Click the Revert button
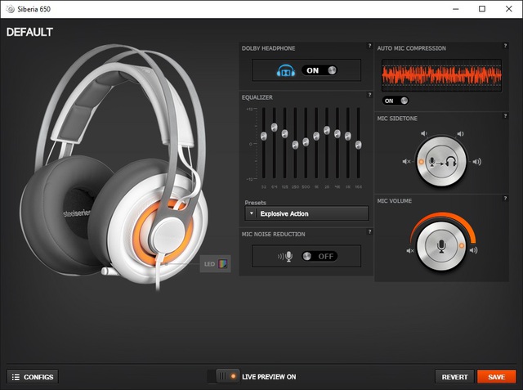The image size is (523, 390). click(x=454, y=377)
